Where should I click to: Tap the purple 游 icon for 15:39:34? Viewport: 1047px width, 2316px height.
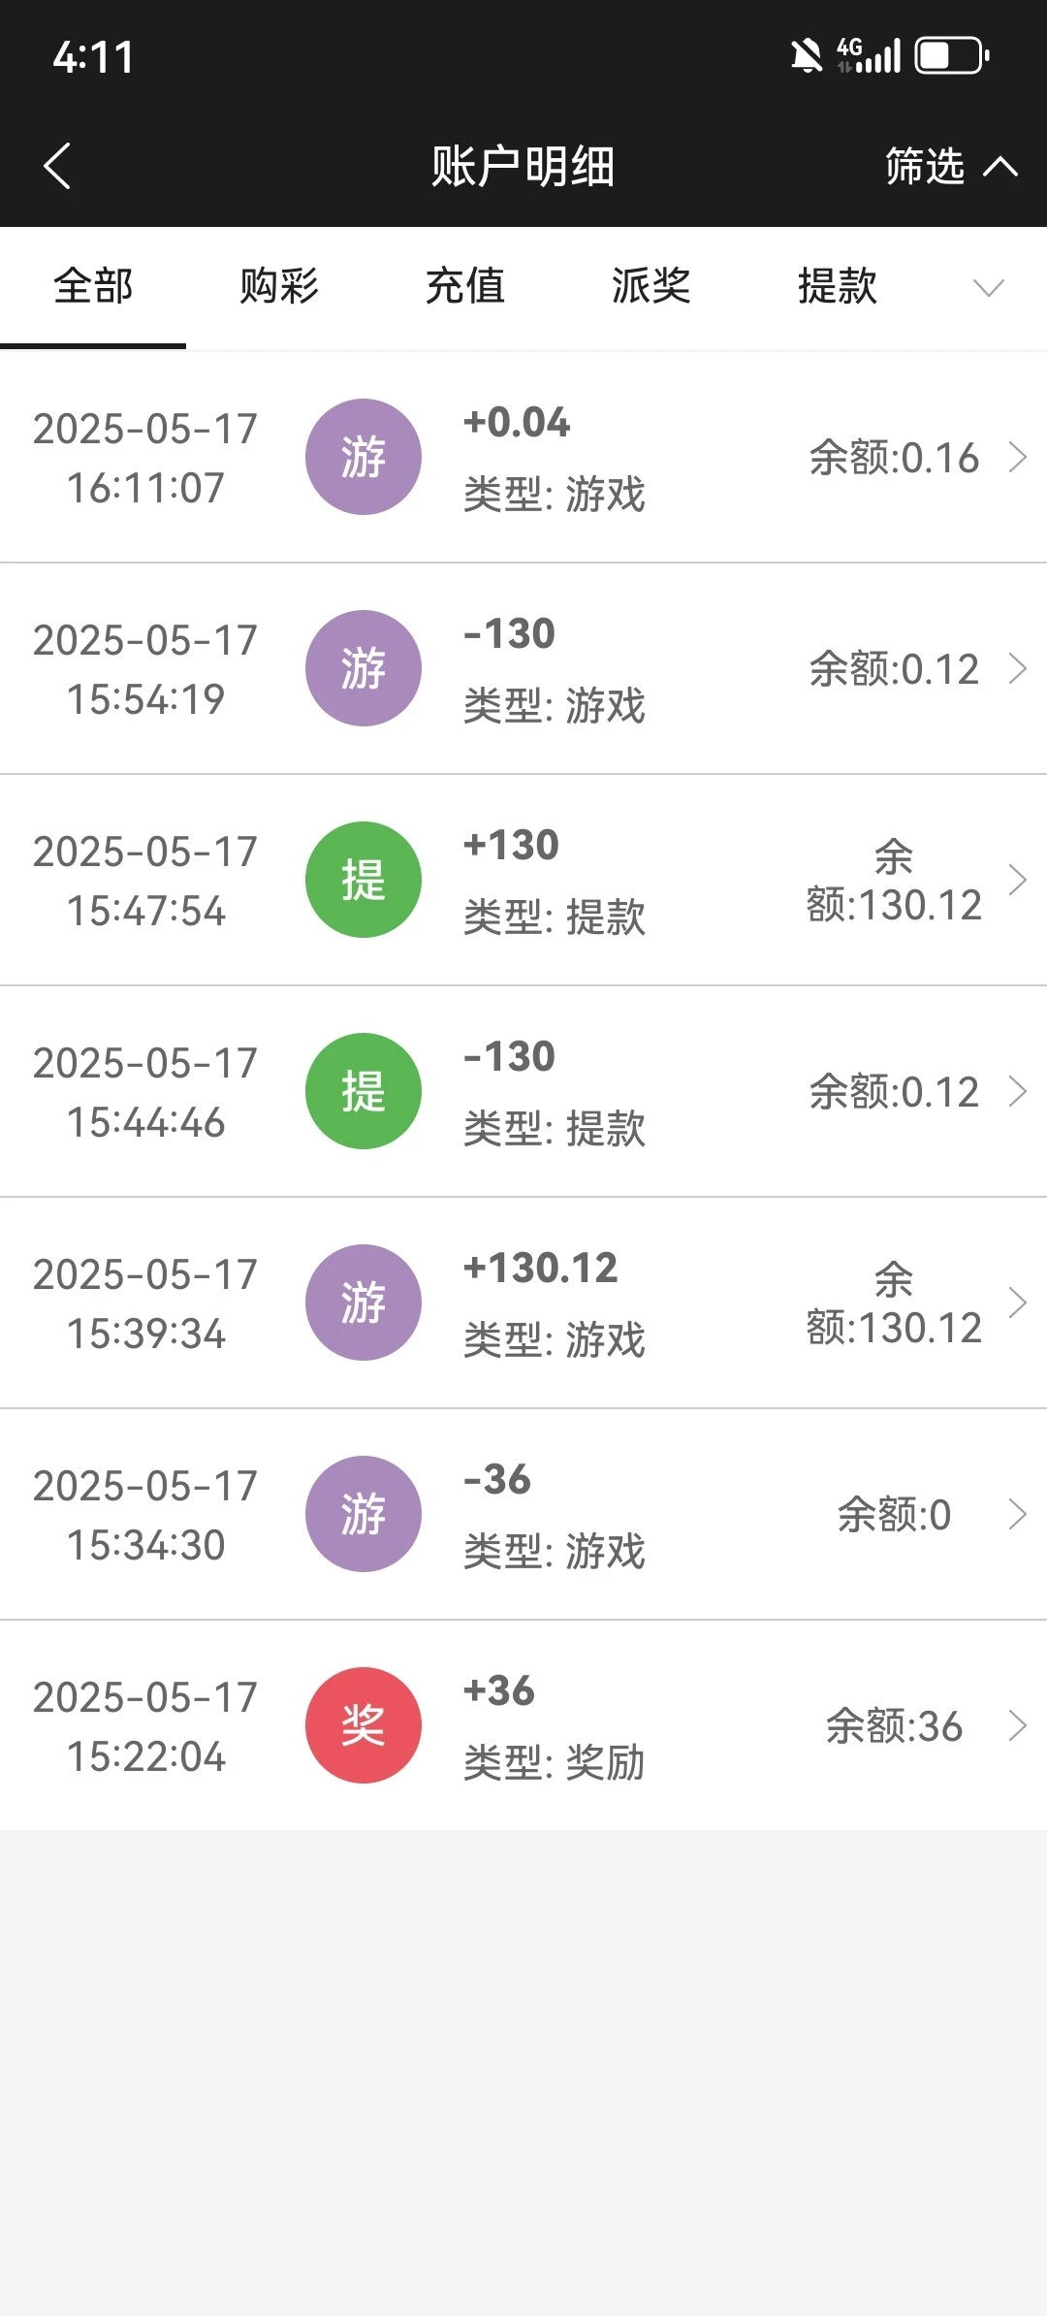pyautogui.click(x=364, y=1303)
